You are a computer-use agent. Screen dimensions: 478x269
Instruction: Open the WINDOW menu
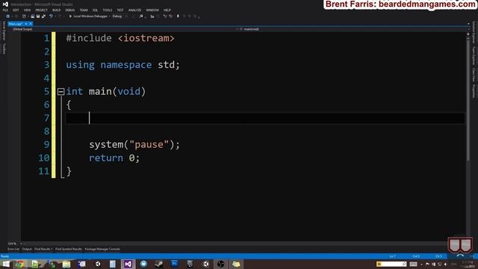coord(152,10)
